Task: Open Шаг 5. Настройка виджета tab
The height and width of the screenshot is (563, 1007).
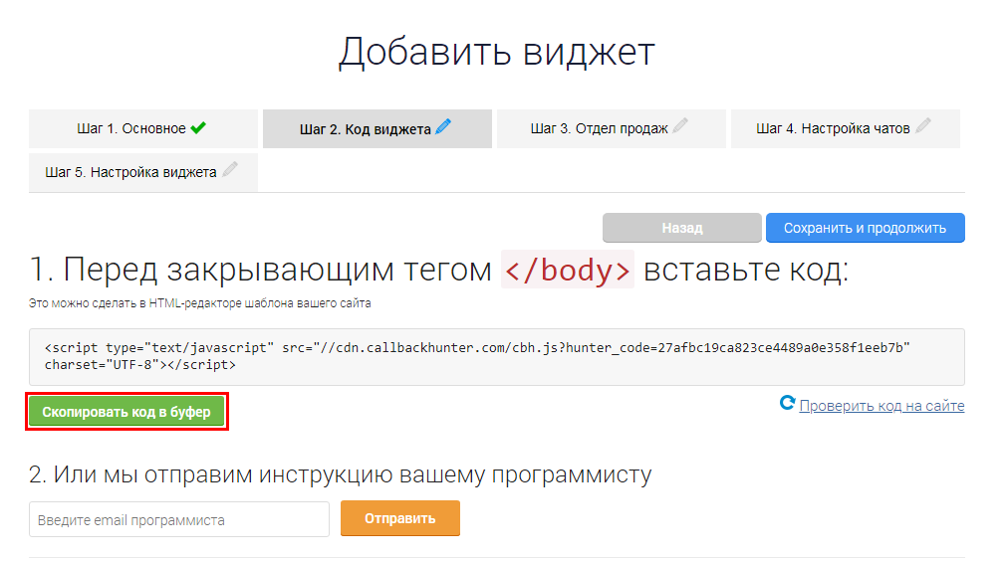Action: click(143, 172)
